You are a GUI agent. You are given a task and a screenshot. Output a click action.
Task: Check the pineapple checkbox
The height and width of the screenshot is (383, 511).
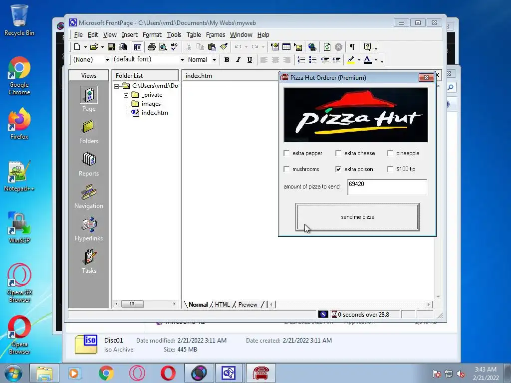point(390,153)
